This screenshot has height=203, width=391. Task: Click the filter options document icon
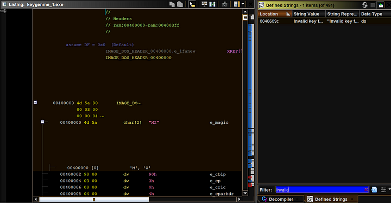click(x=374, y=190)
